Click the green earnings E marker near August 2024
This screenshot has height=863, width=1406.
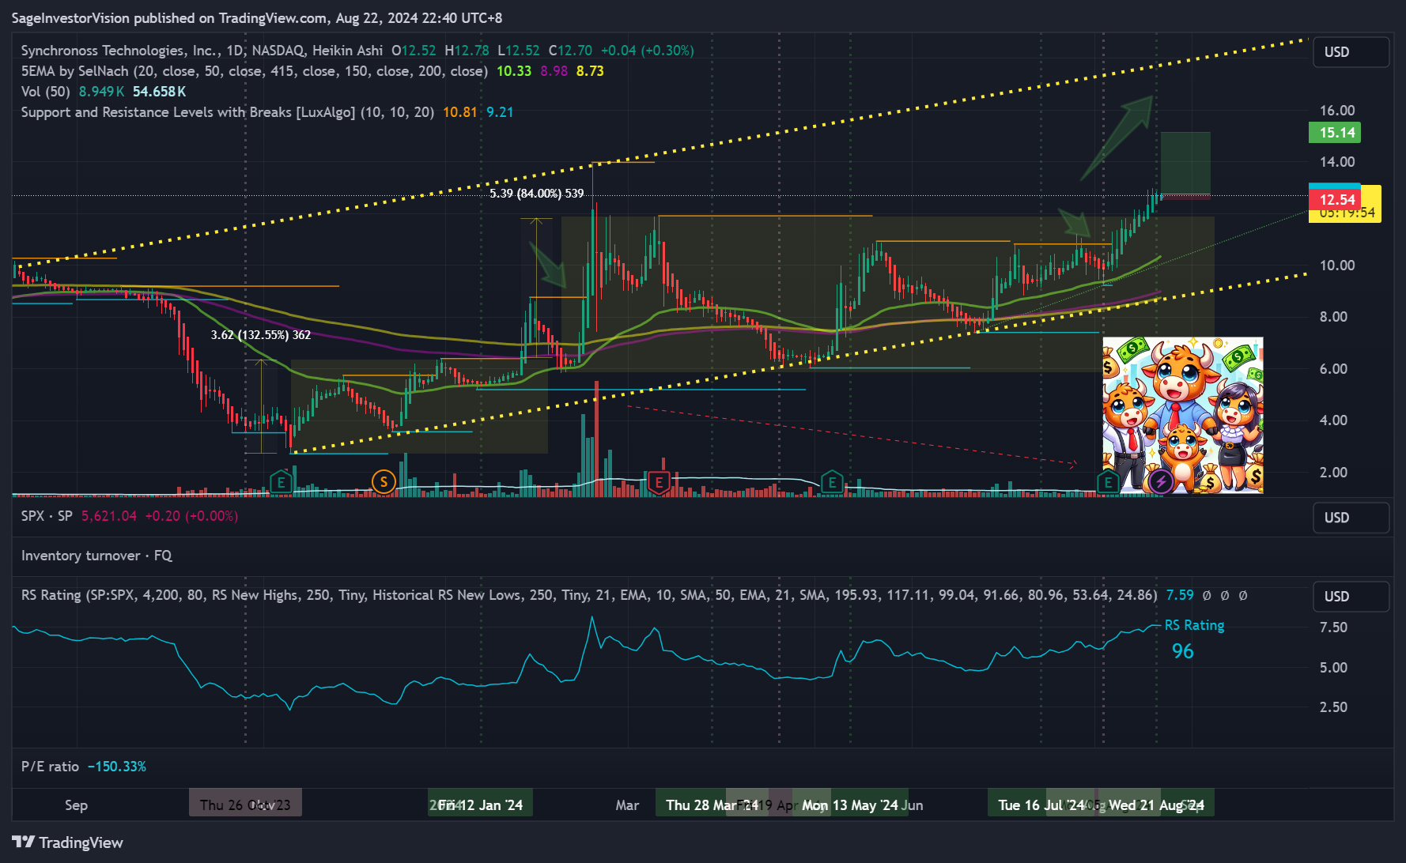coord(1108,480)
